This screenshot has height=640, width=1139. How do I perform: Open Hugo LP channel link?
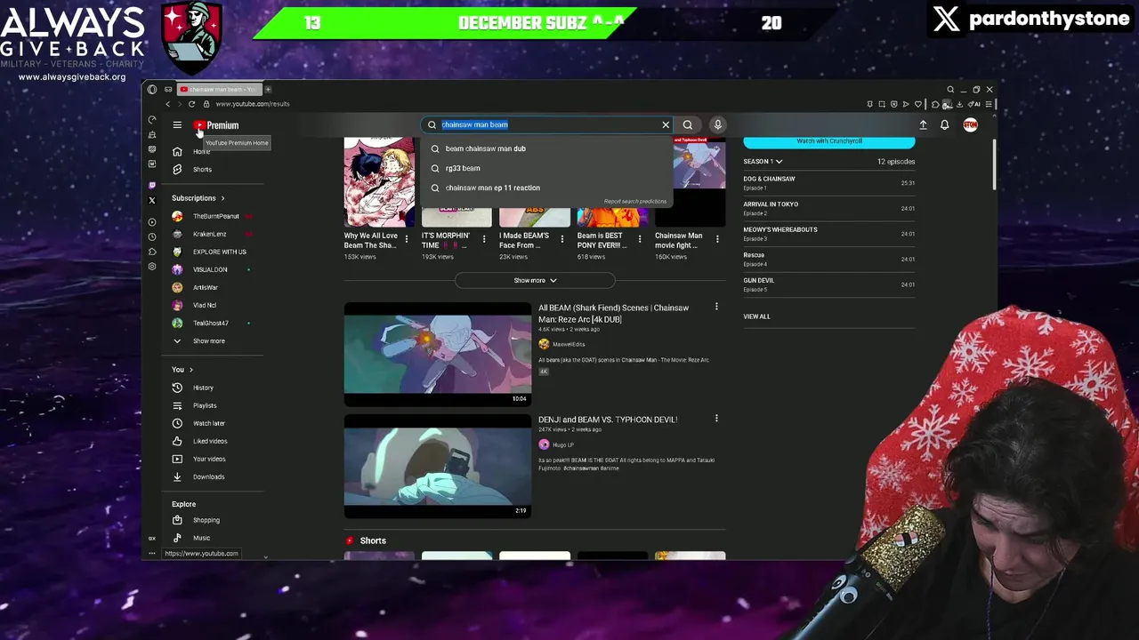[x=562, y=444]
